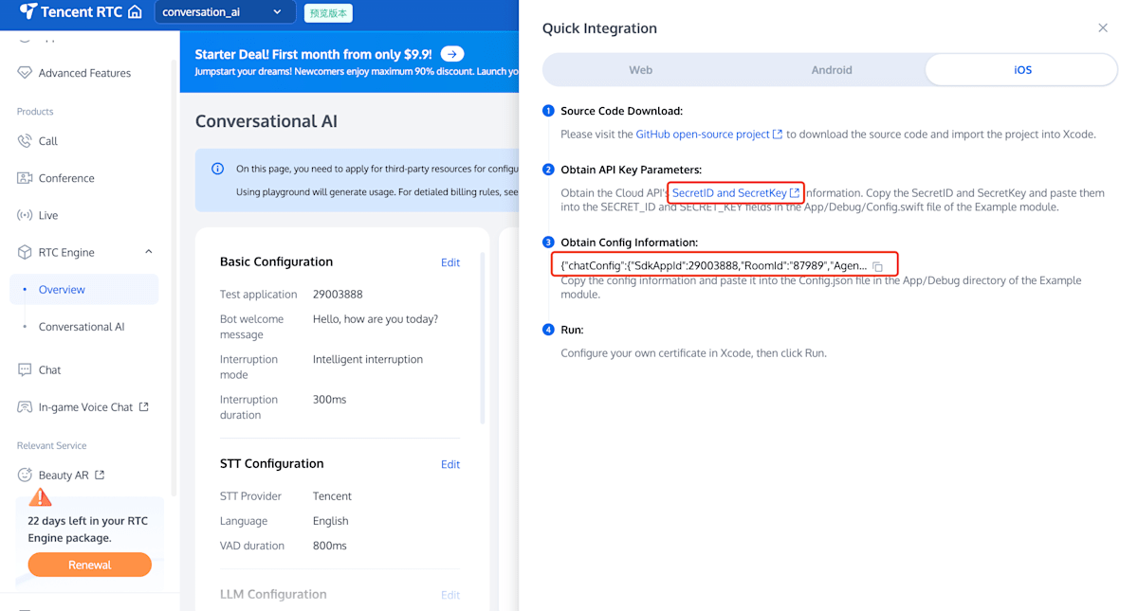Click the Advanced Features diamond icon
1138x611 pixels.
click(25, 73)
